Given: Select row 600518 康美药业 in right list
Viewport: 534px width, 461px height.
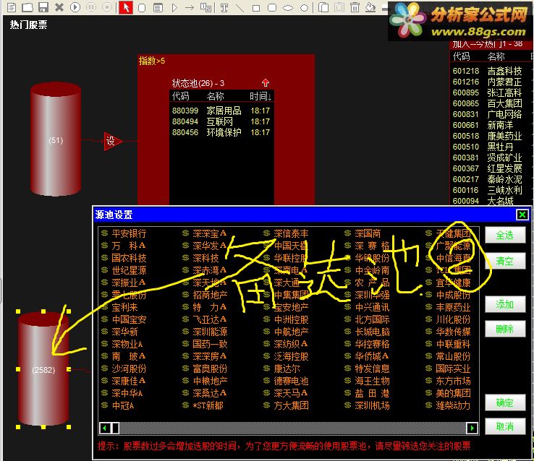Looking at the screenshot, I should [x=488, y=136].
